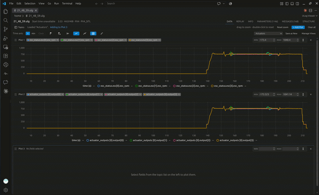Click the Plot 1 drag handle grip
319x195 pixels.
tap(16, 40)
